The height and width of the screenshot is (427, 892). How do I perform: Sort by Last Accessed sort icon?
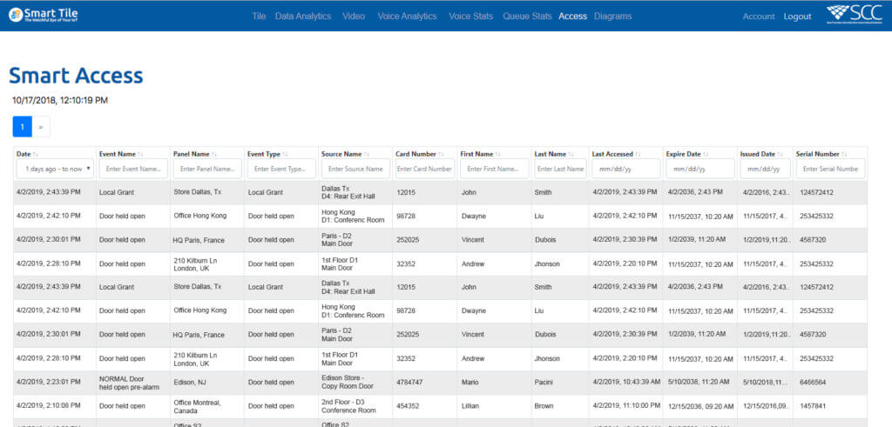639,154
